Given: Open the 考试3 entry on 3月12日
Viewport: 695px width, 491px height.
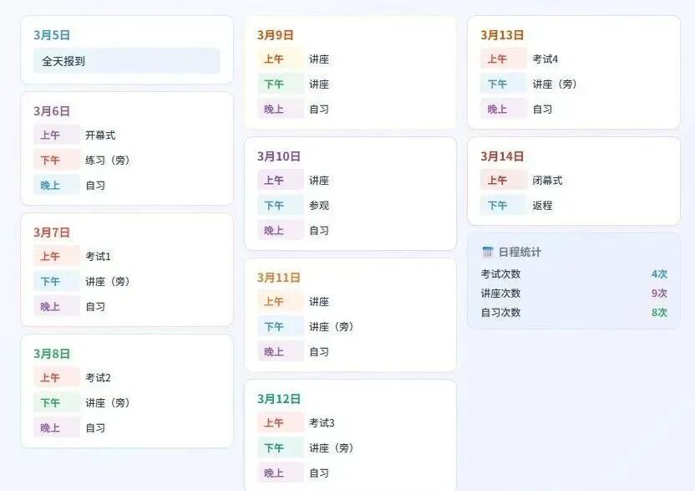Looking at the screenshot, I should coord(322,423).
